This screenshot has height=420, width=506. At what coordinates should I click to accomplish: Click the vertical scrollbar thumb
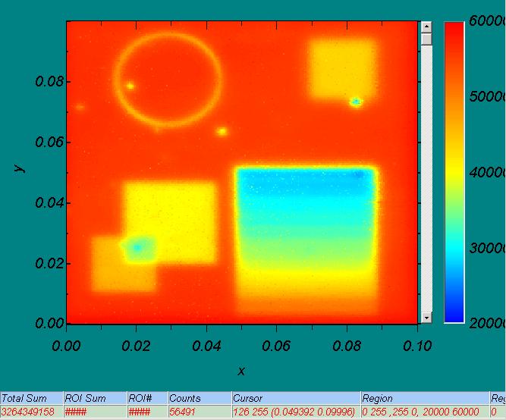click(426, 39)
